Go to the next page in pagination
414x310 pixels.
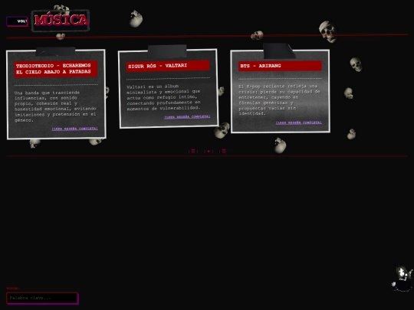pos(223,151)
